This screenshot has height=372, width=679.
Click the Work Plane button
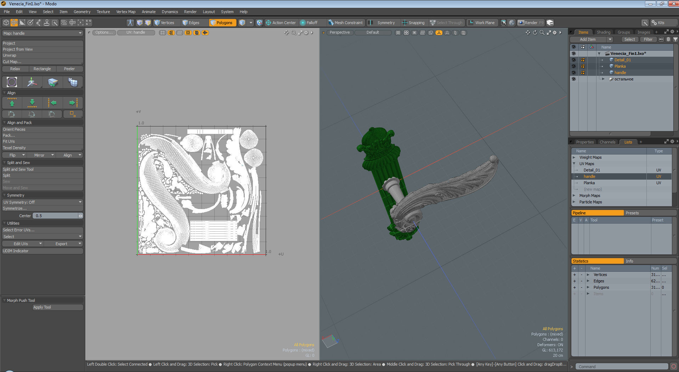tap(482, 23)
